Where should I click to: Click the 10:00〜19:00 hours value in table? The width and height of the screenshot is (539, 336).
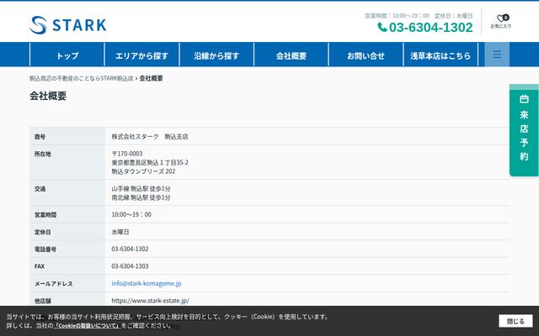(131, 215)
